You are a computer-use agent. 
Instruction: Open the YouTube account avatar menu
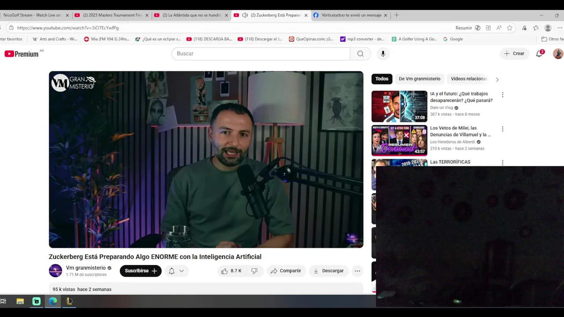click(x=558, y=54)
